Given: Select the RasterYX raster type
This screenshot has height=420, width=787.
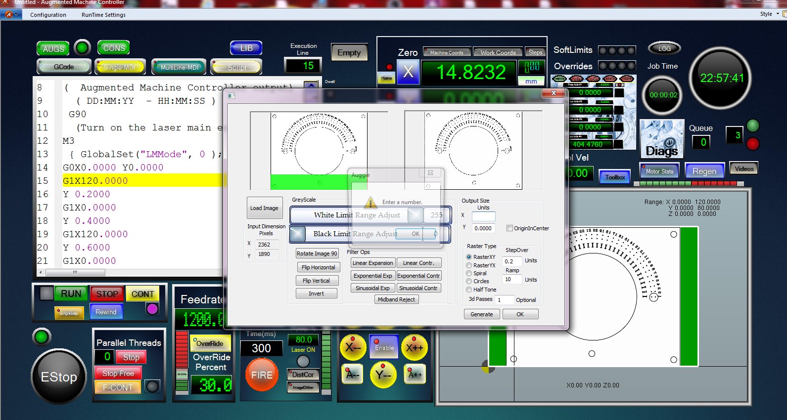Looking at the screenshot, I should tap(469, 265).
